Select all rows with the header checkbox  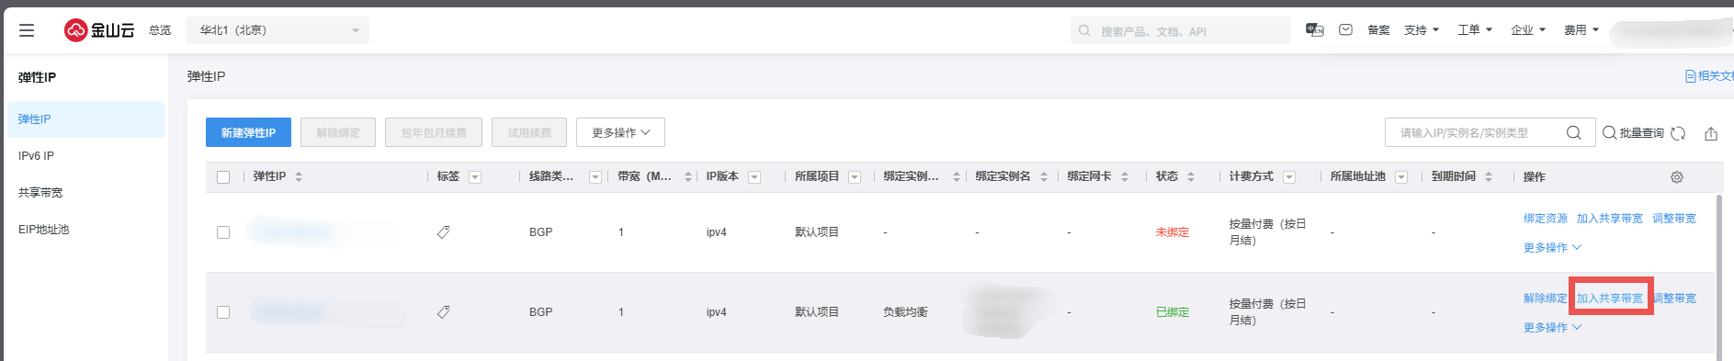223,177
